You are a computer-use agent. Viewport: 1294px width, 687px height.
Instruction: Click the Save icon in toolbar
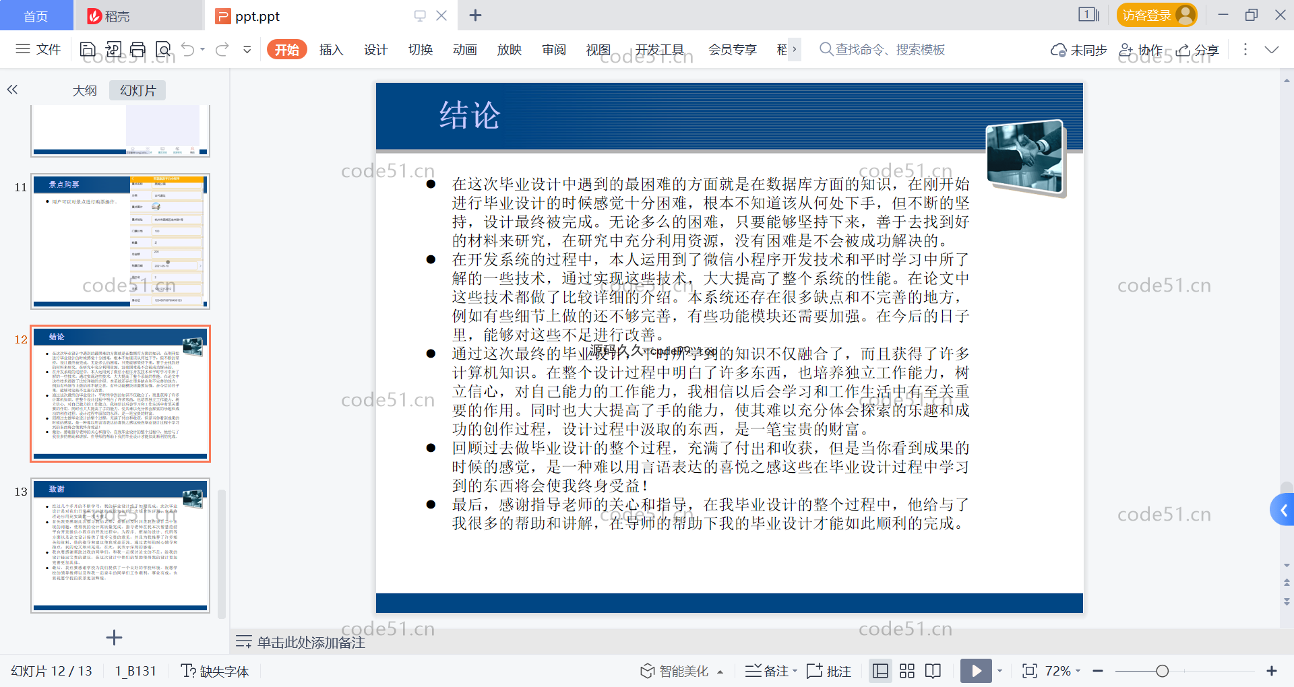click(x=88, y=49)
